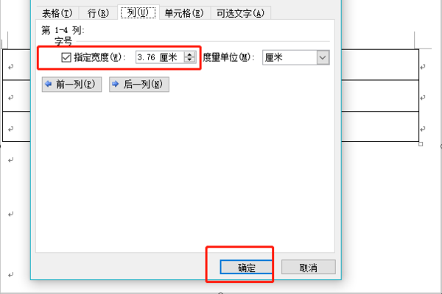
Task: Decrease column width with the down spinner arrow
Action: (x=190, y=60)
